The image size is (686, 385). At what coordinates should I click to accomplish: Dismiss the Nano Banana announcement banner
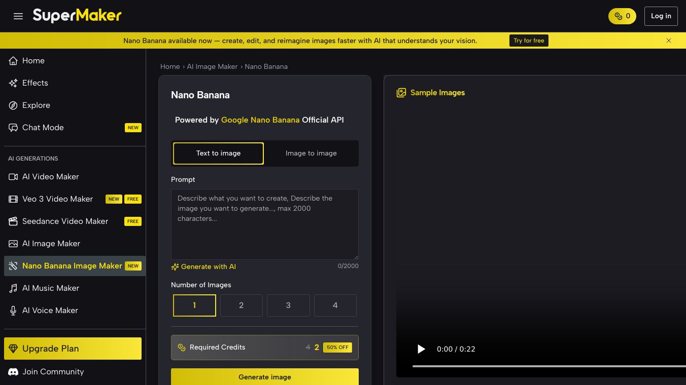(x=669, y=41)
